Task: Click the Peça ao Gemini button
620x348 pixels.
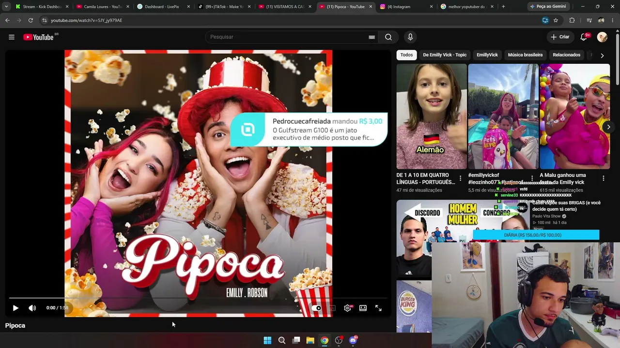Action: 548,7
